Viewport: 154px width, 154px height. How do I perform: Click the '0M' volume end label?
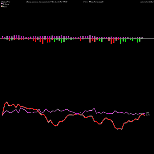point(148,113)
